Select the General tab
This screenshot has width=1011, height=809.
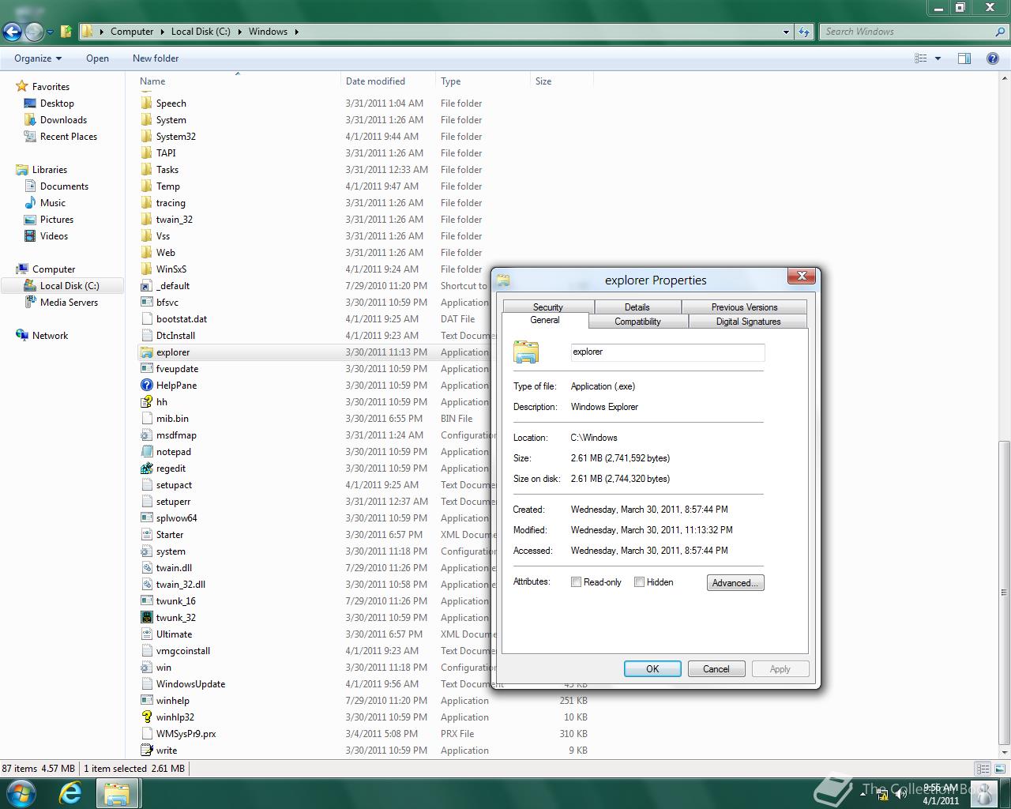click(545, 320)
